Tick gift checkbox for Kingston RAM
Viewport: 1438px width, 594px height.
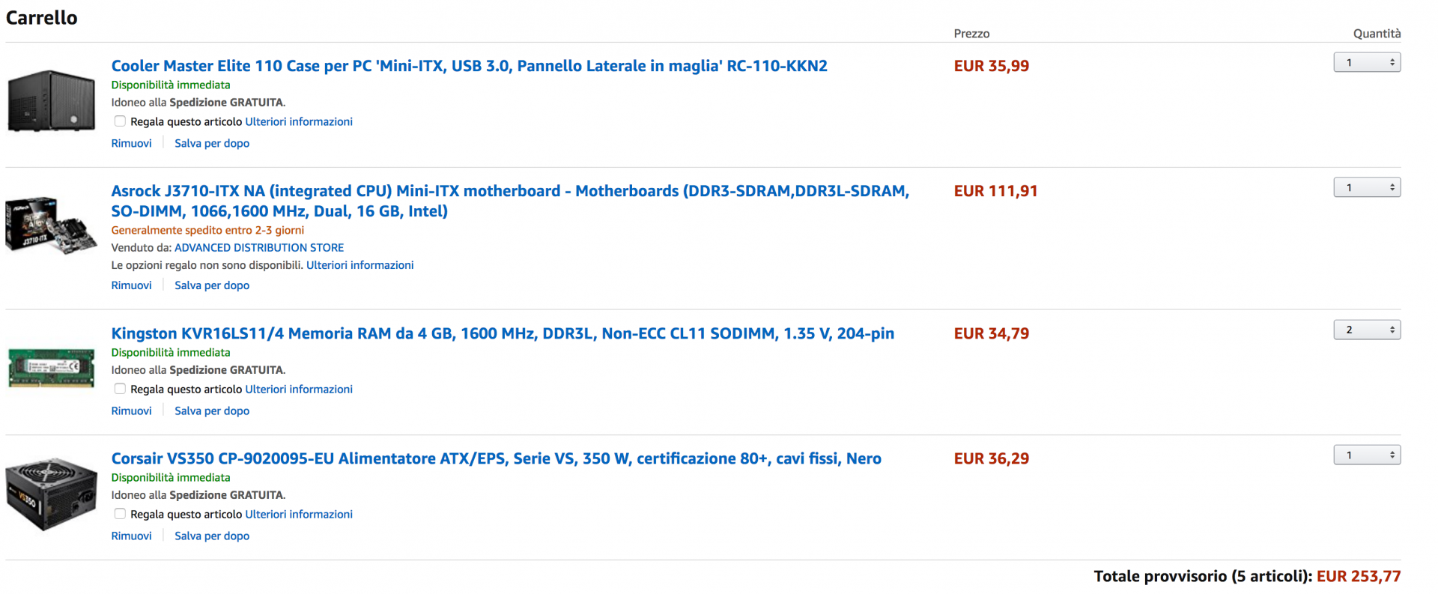[120, 389]
